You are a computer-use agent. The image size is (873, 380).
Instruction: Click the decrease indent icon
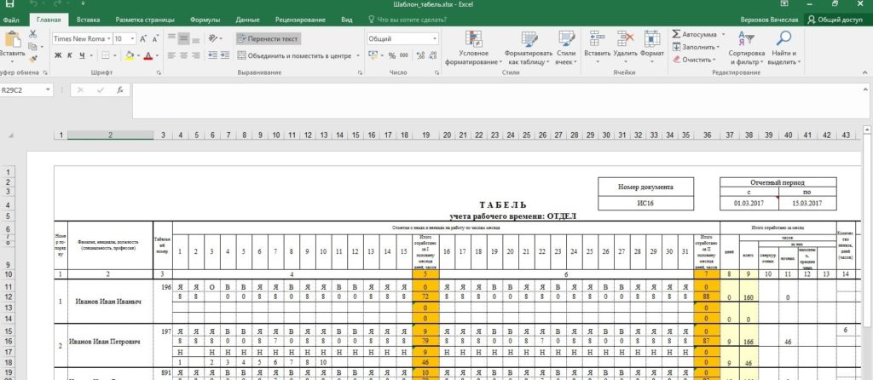coord(212,55)
